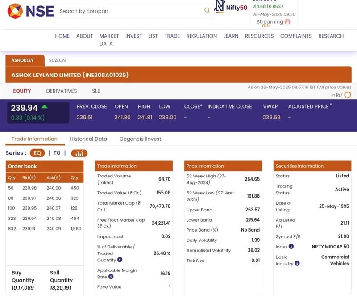Click the company search input field
Image resolution: width=357 pixels, height=299 pixels.
pyautogui.click(x=129, y=11)
